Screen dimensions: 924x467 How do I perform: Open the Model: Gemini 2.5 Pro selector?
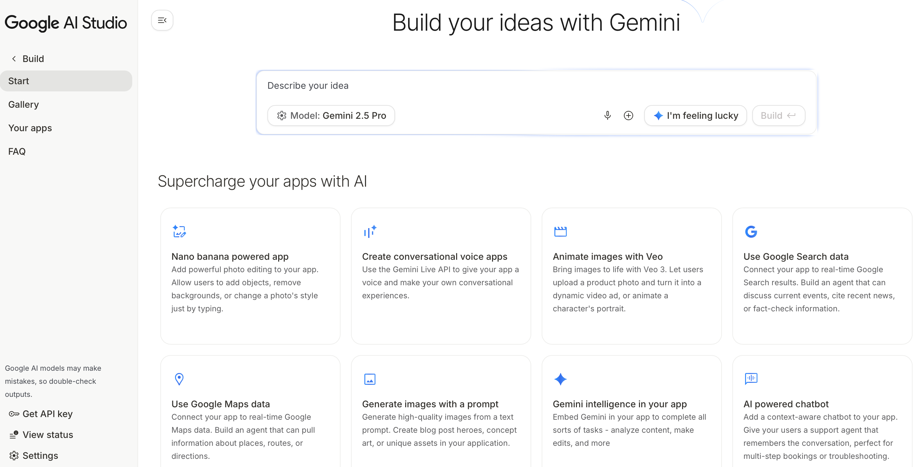tap(331, 116)
